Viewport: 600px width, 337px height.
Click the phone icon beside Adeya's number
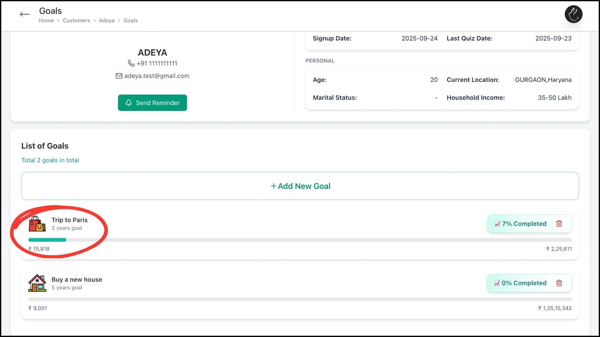pos(132,63)
